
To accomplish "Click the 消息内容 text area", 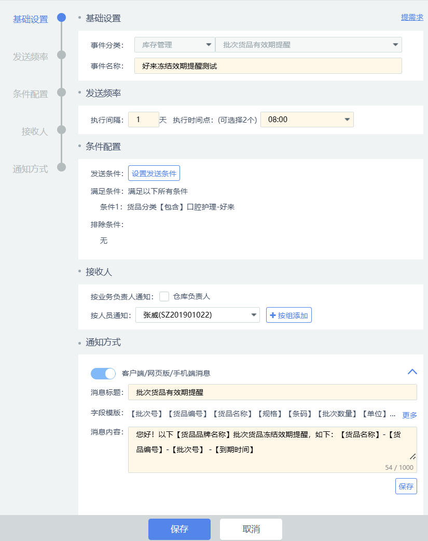I will pyautogui.click(x=272, y=450).
